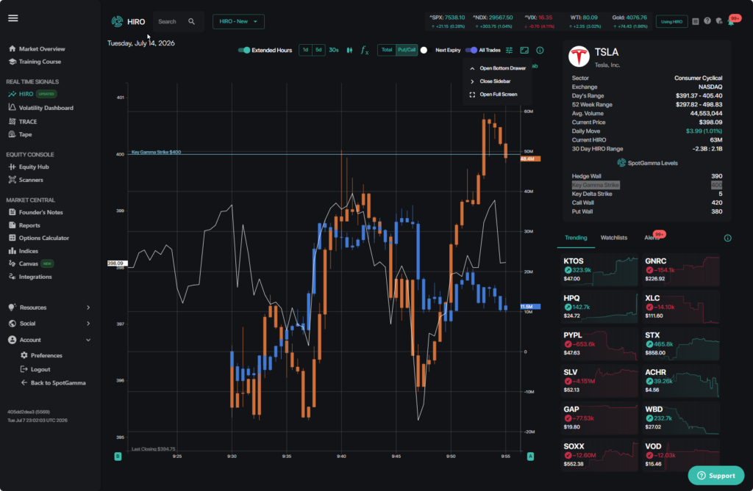Click green B marker below chart
This screenshot has width=753, height=491.
pos(118,457)
